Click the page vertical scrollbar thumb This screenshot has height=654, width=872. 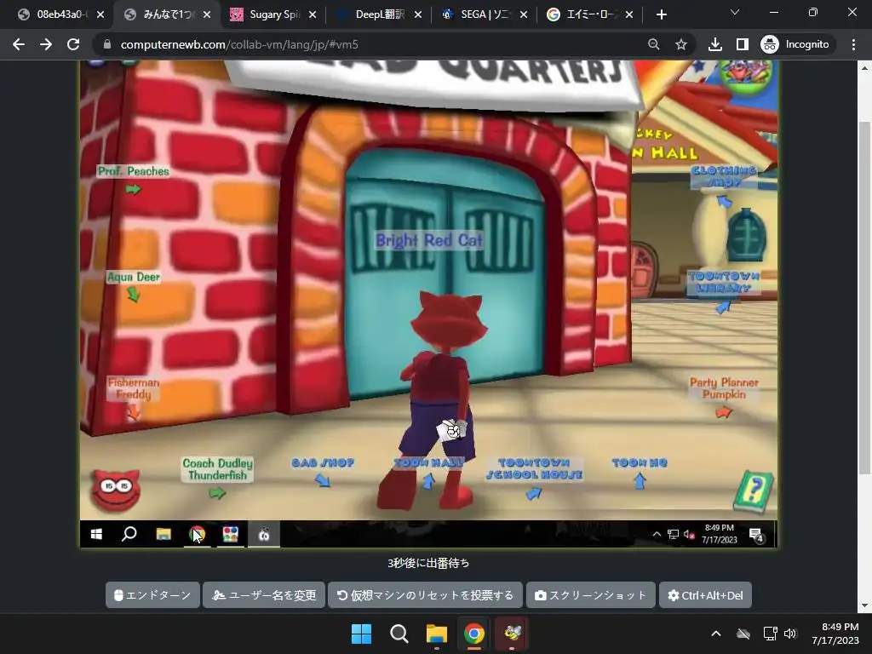864,297
